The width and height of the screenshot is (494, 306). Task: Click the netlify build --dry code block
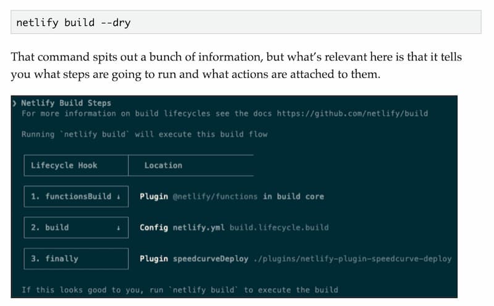click(x=246, y=23)
